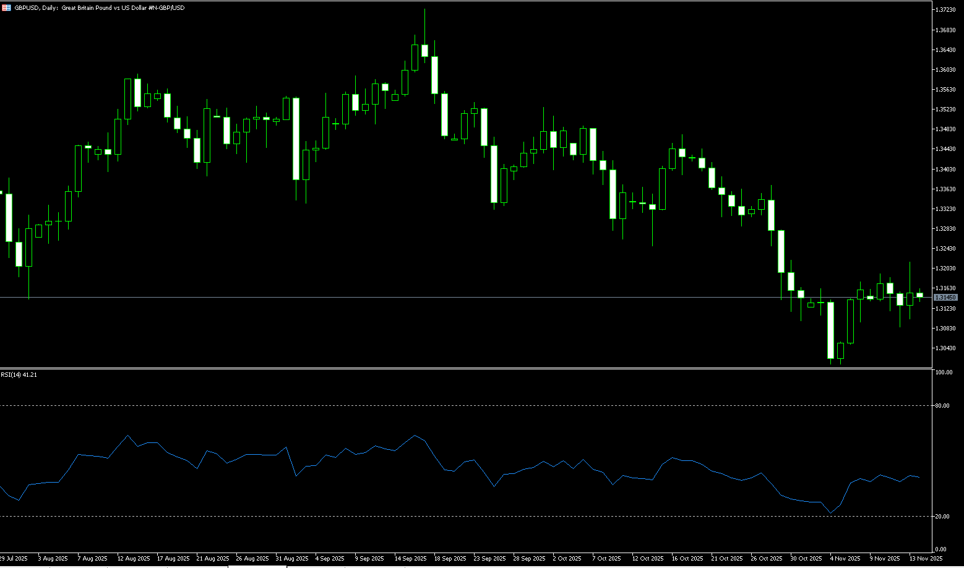Click the 29 Jul 2025 date label
Screen dimensions: 964x568
pyautogui.click(x=14, y=558)
